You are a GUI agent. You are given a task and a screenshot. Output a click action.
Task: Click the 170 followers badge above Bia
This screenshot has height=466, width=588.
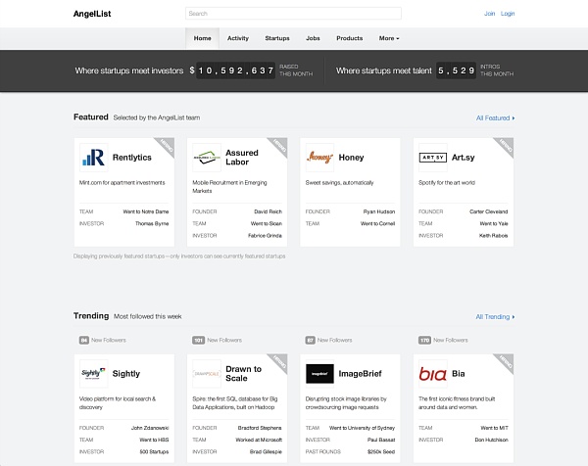pos(424,340)
